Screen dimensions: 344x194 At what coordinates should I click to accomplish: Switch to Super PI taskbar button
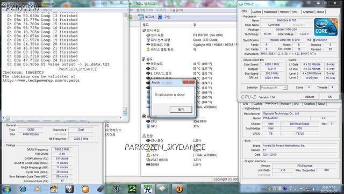pyautogui.click(x=148, y=189)
